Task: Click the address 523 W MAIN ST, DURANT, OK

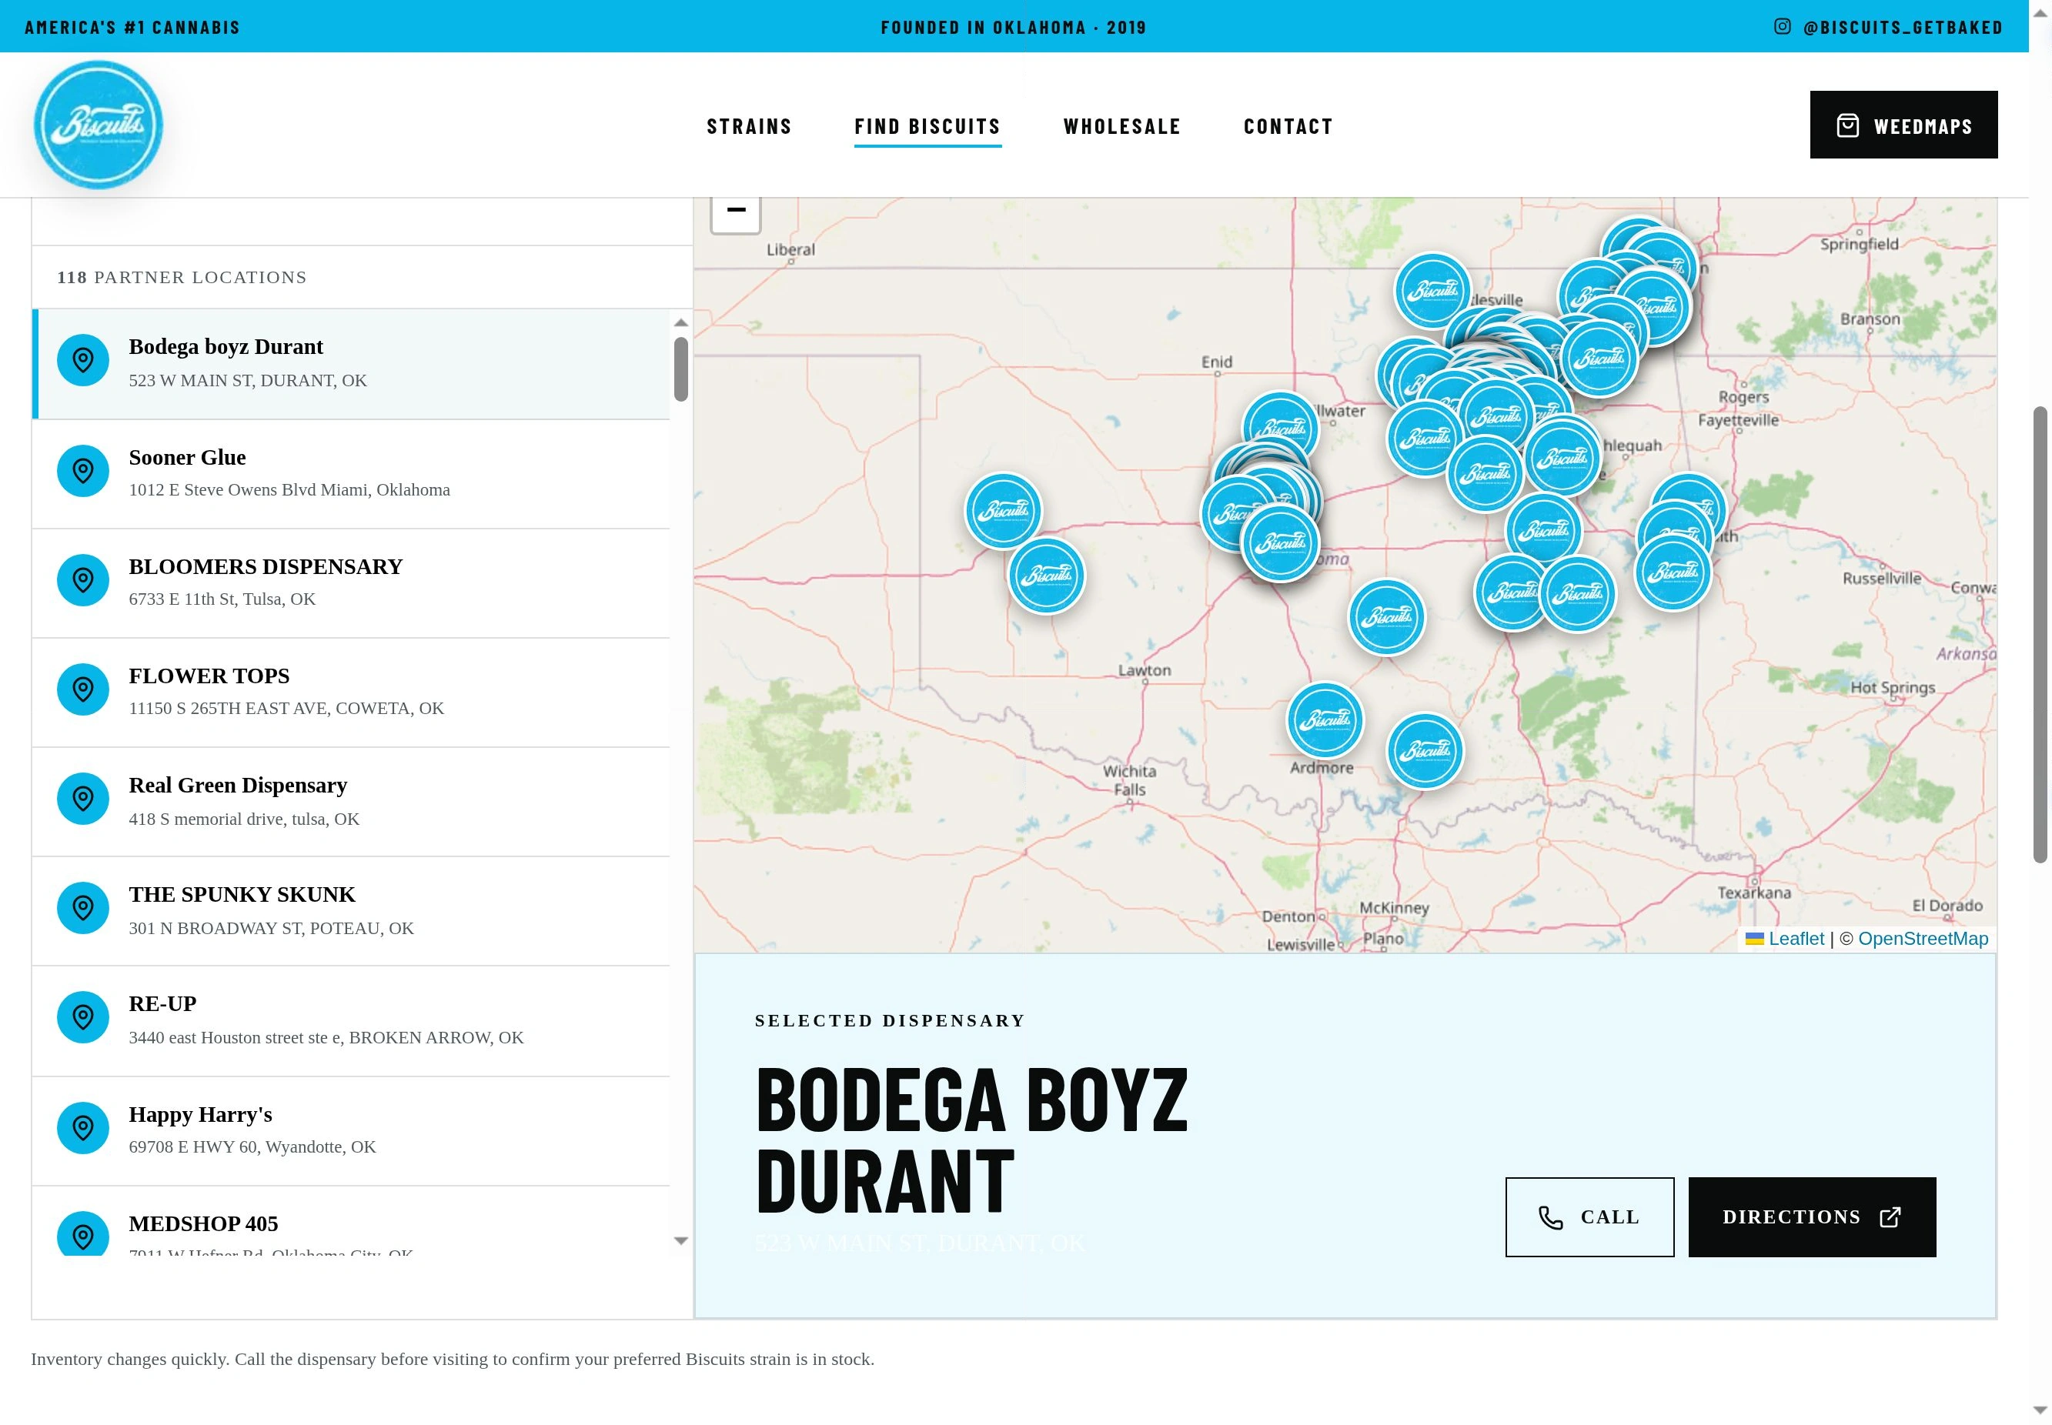Action: tap(247, 380)
